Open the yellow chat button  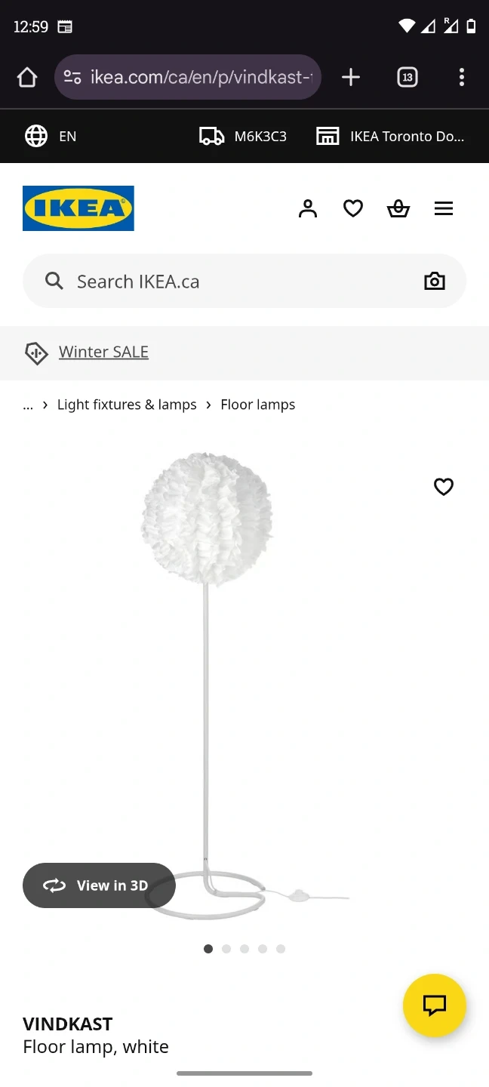coord(435,1005)
